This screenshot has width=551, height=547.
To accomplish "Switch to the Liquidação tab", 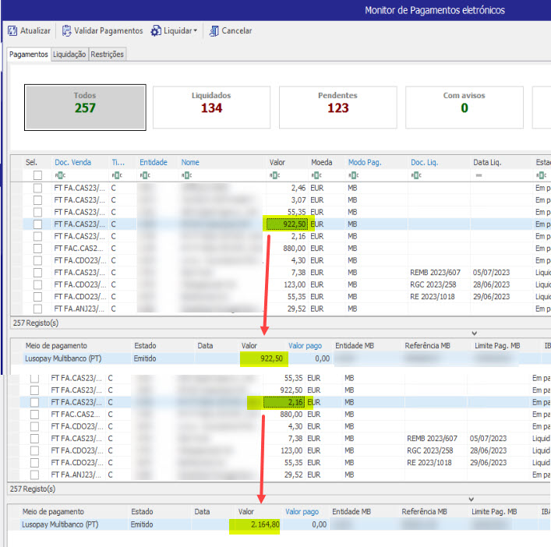I will pyautogui.click(x=69, y=55).
